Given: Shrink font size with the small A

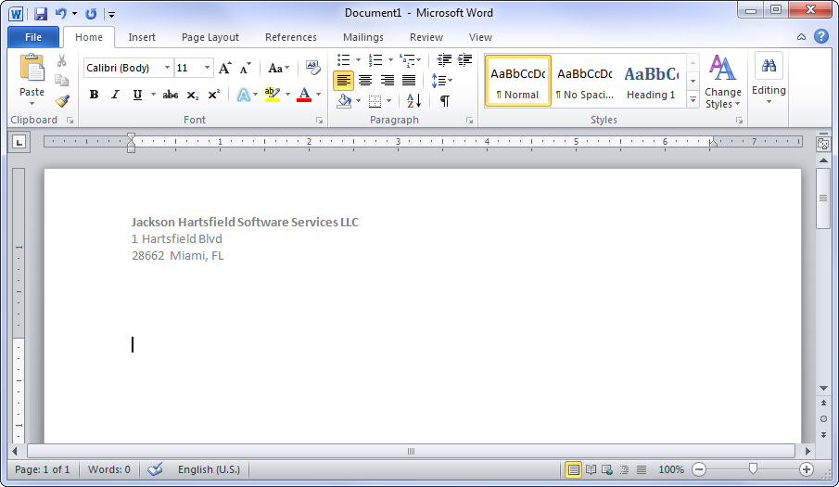Looking at the screenshot, I should (x=245, y=68).
